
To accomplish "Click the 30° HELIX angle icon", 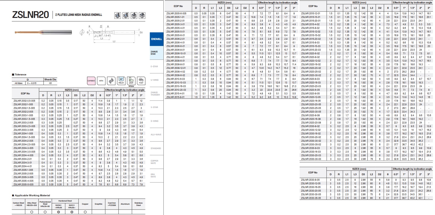I will (x=121, y=81).
